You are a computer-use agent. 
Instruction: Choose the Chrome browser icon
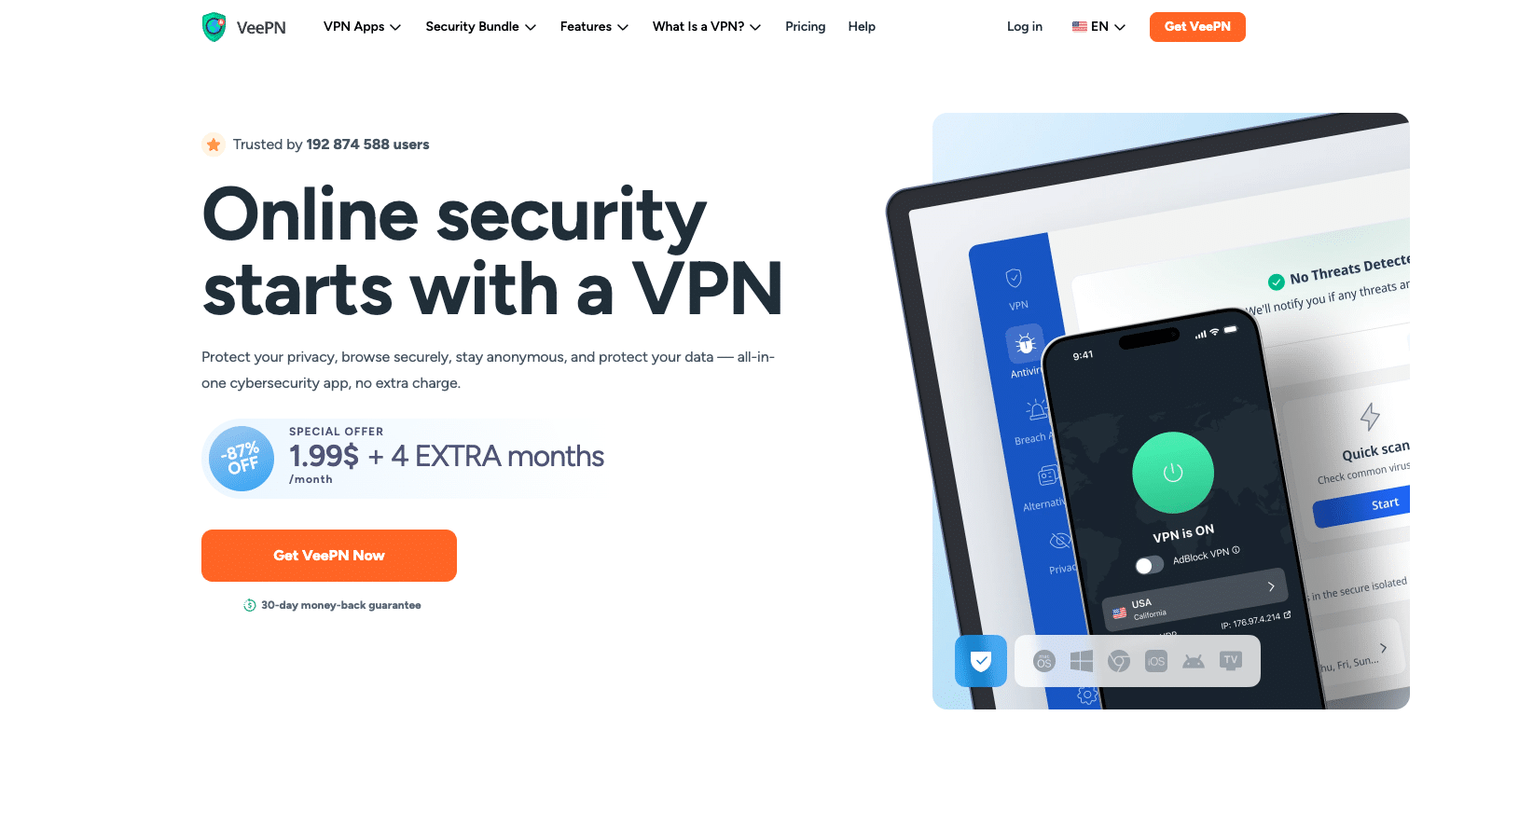point(1119,662)
